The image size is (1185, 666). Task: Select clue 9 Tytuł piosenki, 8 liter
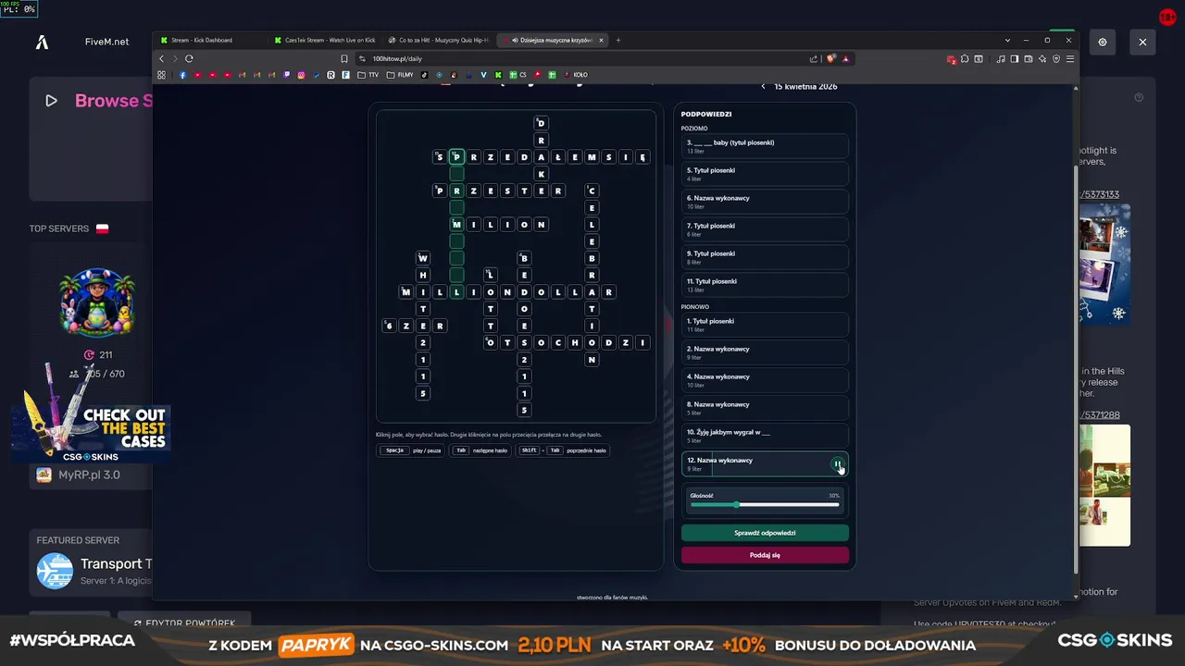point(765,257)
